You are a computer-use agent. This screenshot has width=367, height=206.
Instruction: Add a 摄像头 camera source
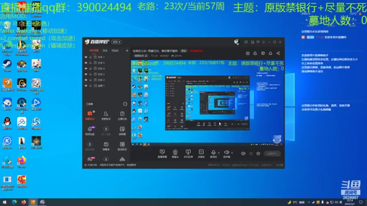(x=175, y=154)
